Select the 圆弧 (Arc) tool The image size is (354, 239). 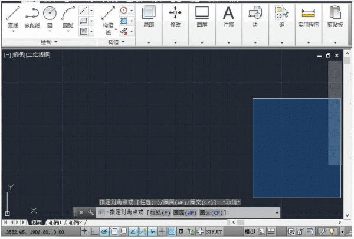(x=68, y=17)
